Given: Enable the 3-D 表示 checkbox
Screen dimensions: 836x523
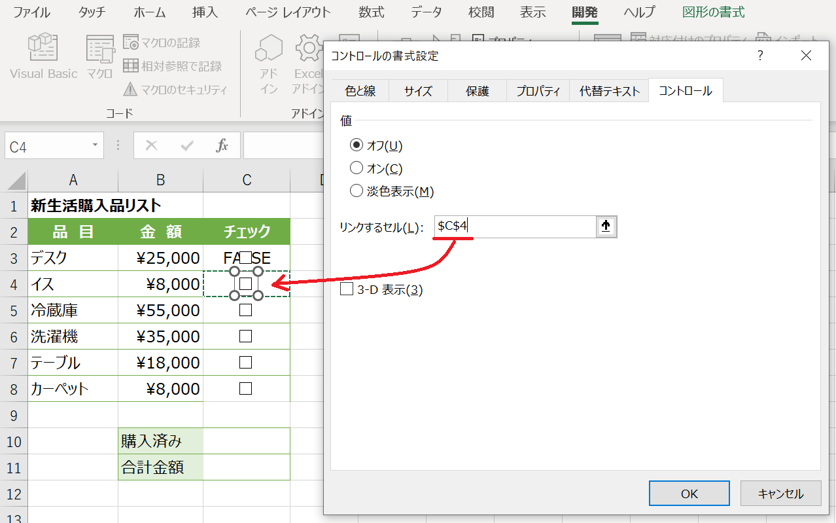Looking at the screenshot, I should 347,289.
